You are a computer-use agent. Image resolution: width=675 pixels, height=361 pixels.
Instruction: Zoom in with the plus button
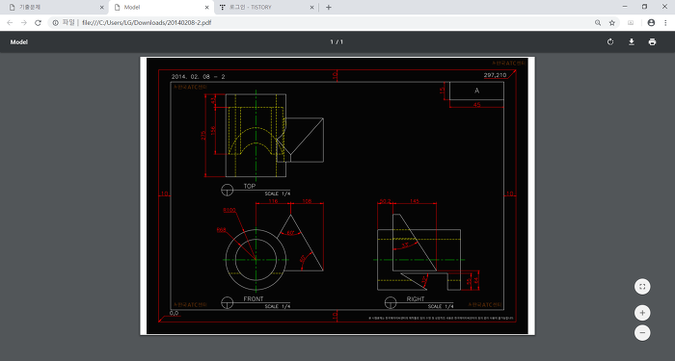click(x=642, y=313)
